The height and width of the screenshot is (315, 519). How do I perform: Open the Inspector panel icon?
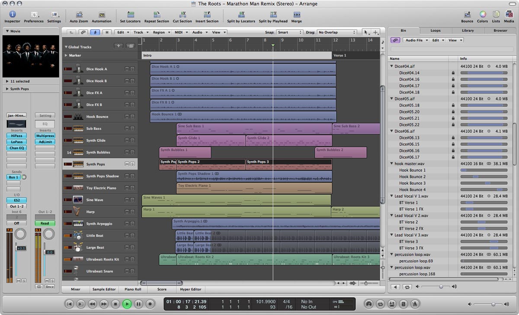12,15
